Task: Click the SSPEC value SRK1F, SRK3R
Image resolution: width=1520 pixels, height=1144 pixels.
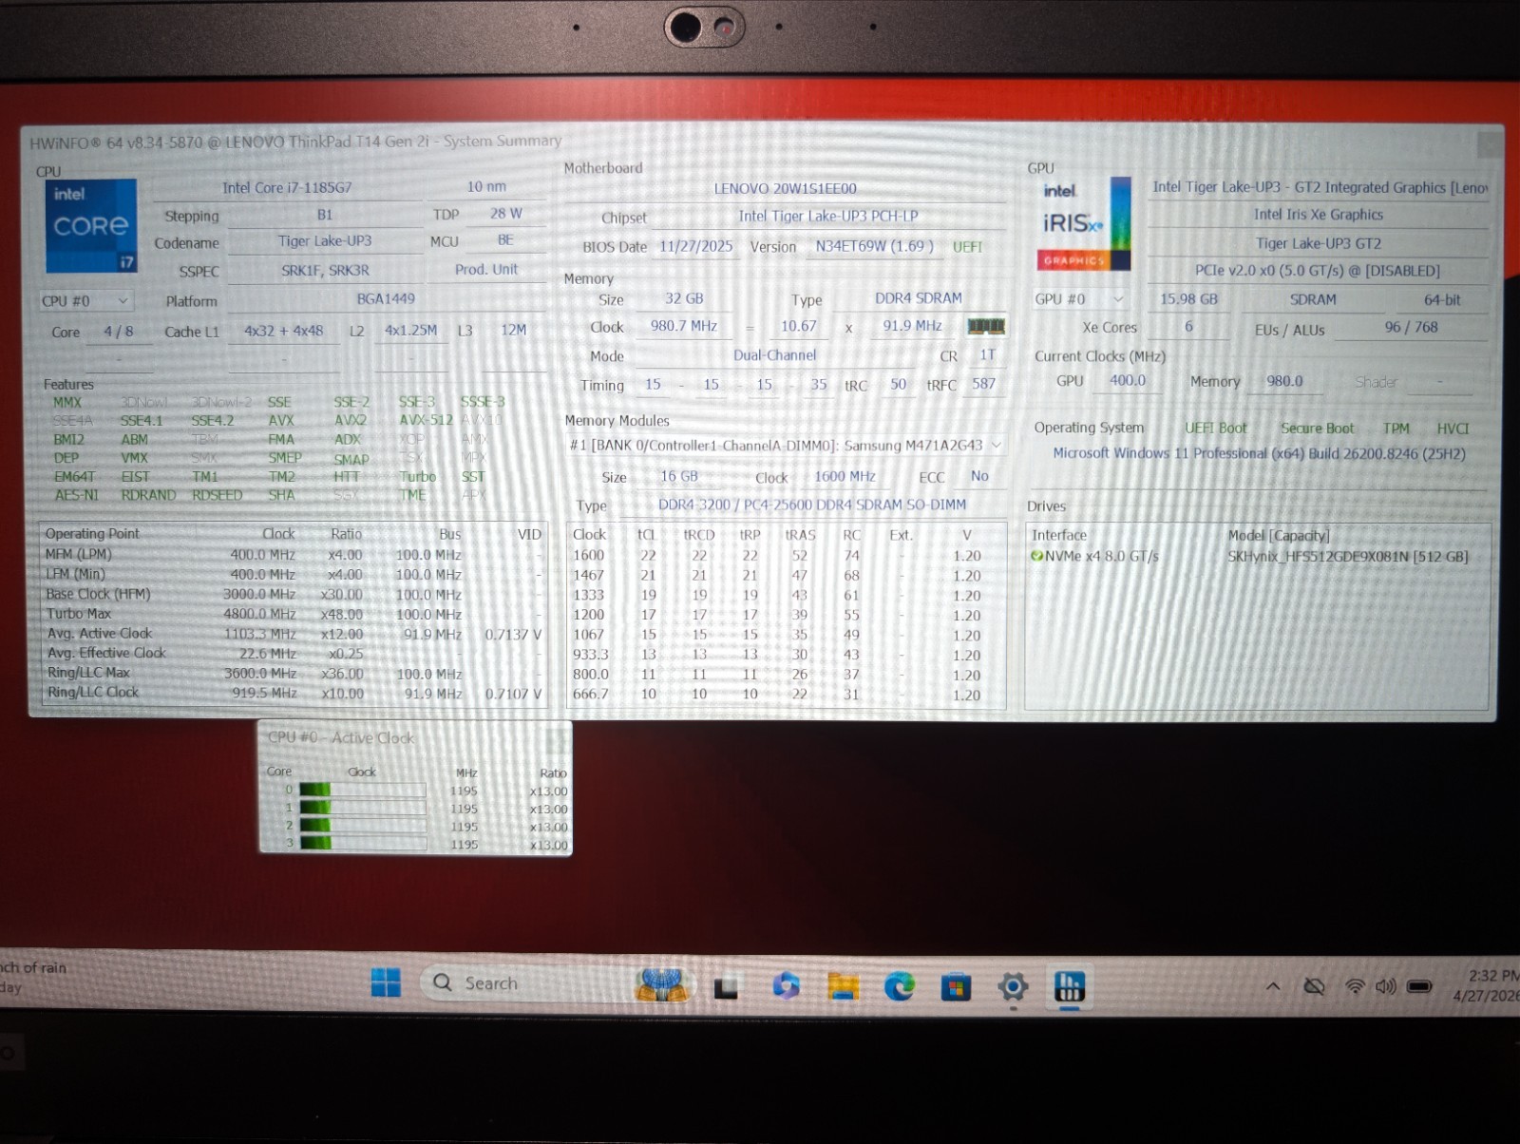Action: (x=325, y=270)
